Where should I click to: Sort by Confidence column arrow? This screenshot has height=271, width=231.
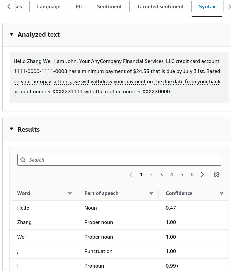(221, 193)
